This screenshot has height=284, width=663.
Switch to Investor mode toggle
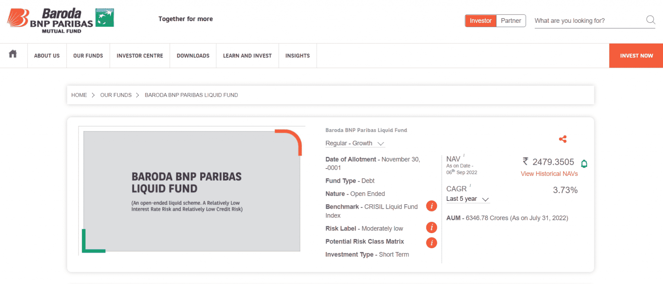(x=480, y=21)
